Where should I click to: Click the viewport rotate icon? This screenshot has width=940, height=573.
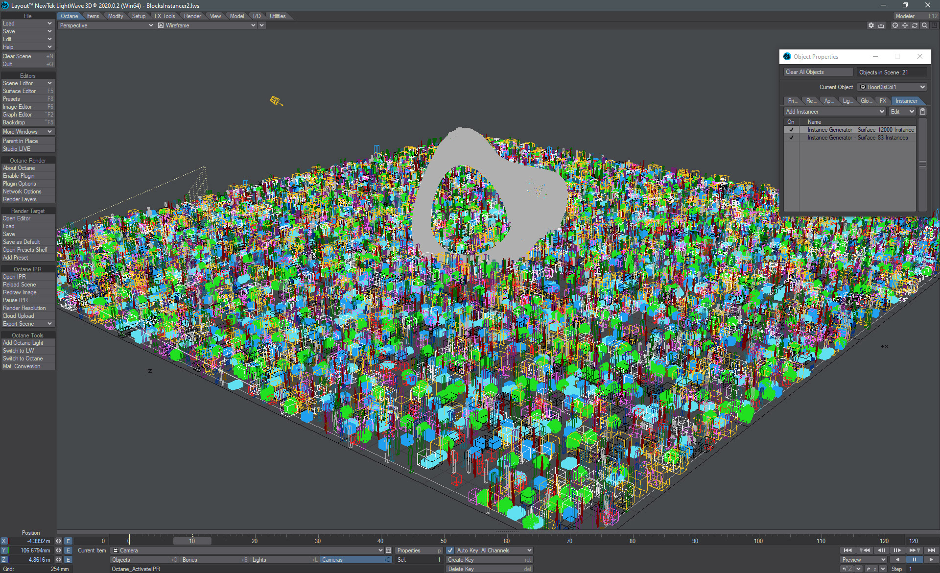pyautogui.click(x=915, y=25)
